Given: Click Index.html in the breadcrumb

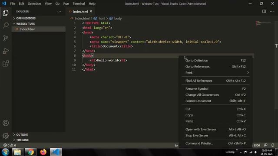Looking at the screenshot, I should pos(82,18).
